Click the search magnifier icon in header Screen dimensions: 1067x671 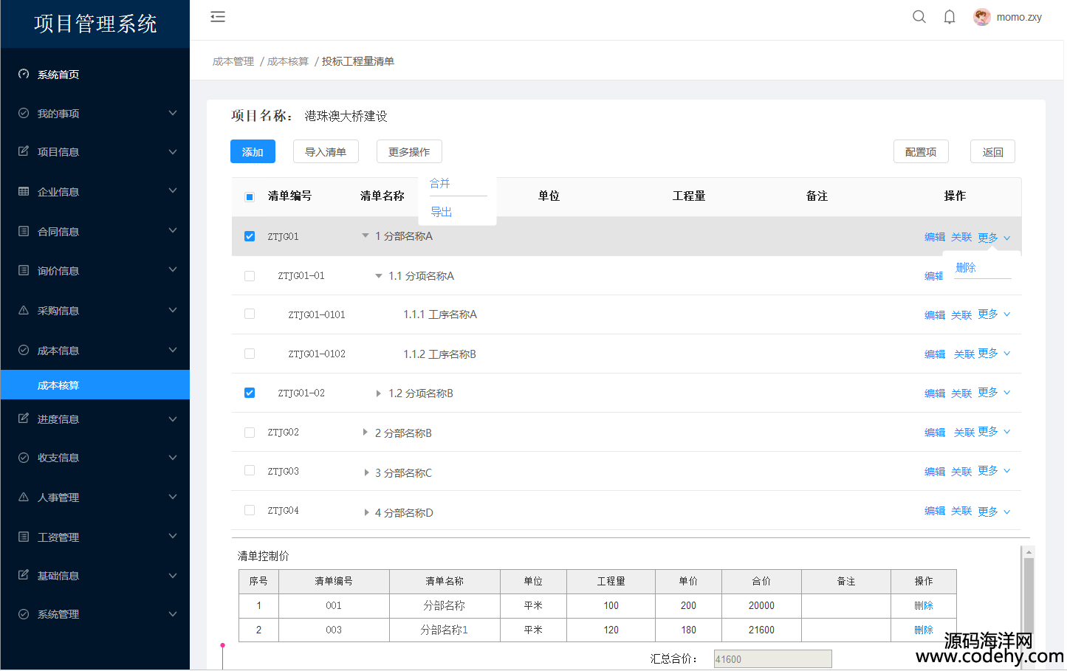(x=919, y=17)
